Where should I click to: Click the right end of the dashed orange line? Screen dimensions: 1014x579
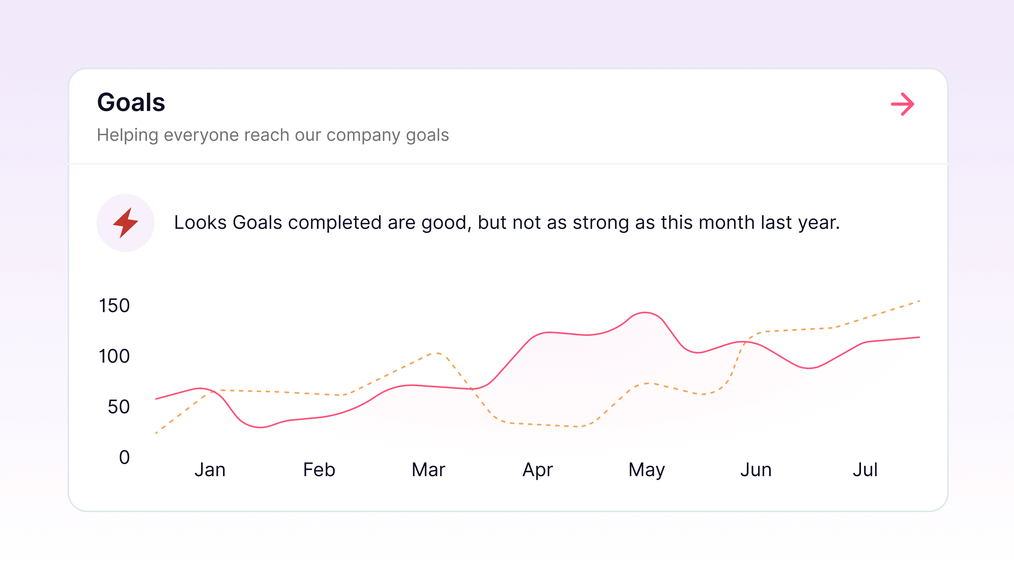point(919,301)
